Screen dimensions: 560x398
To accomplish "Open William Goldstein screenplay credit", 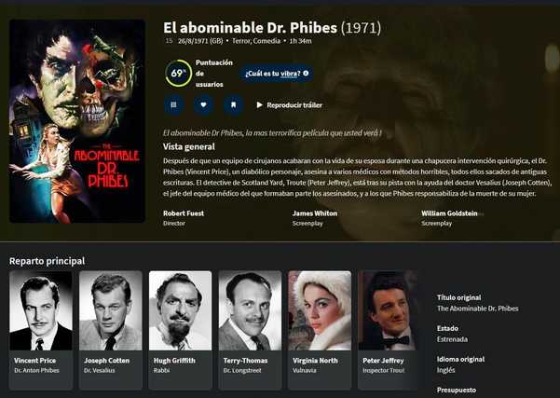I will (x=449, y=213).
